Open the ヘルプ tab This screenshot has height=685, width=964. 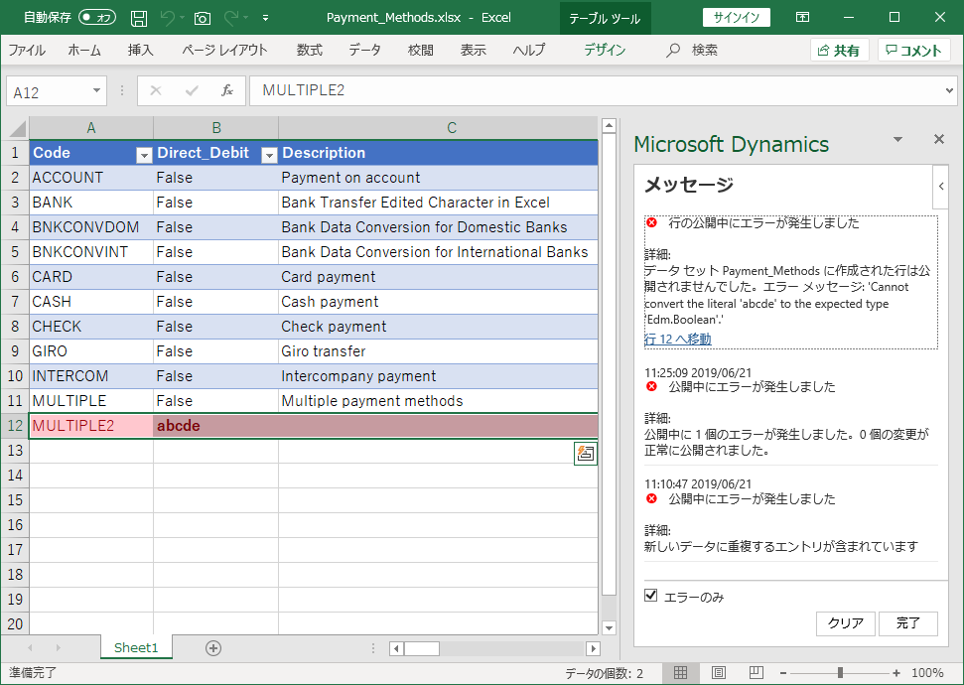529,50
